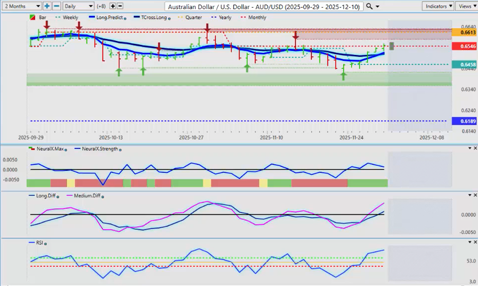Screen dimensions: 478x286
Task: Click the settings dot beside NeuralX.Strength
Action: [120, 149]
